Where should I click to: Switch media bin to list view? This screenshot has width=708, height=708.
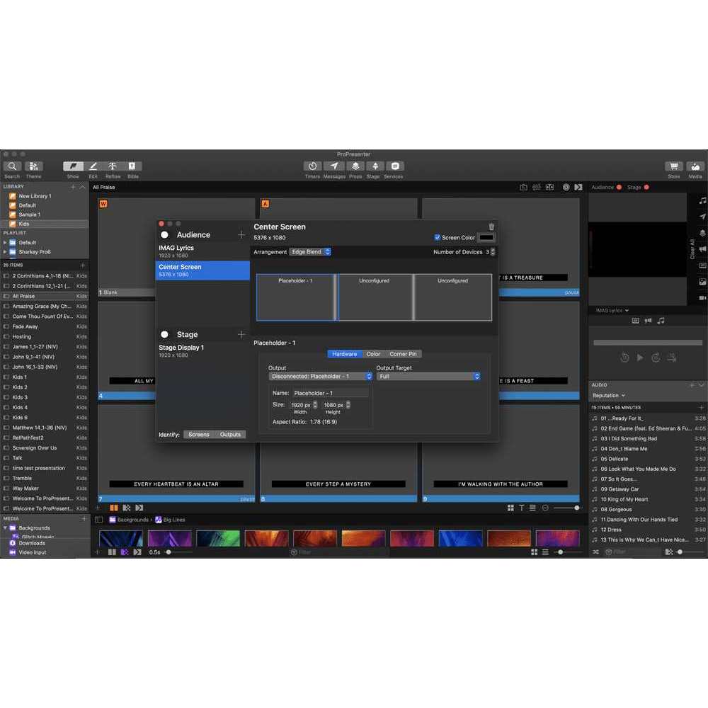(x=545, y=552)
